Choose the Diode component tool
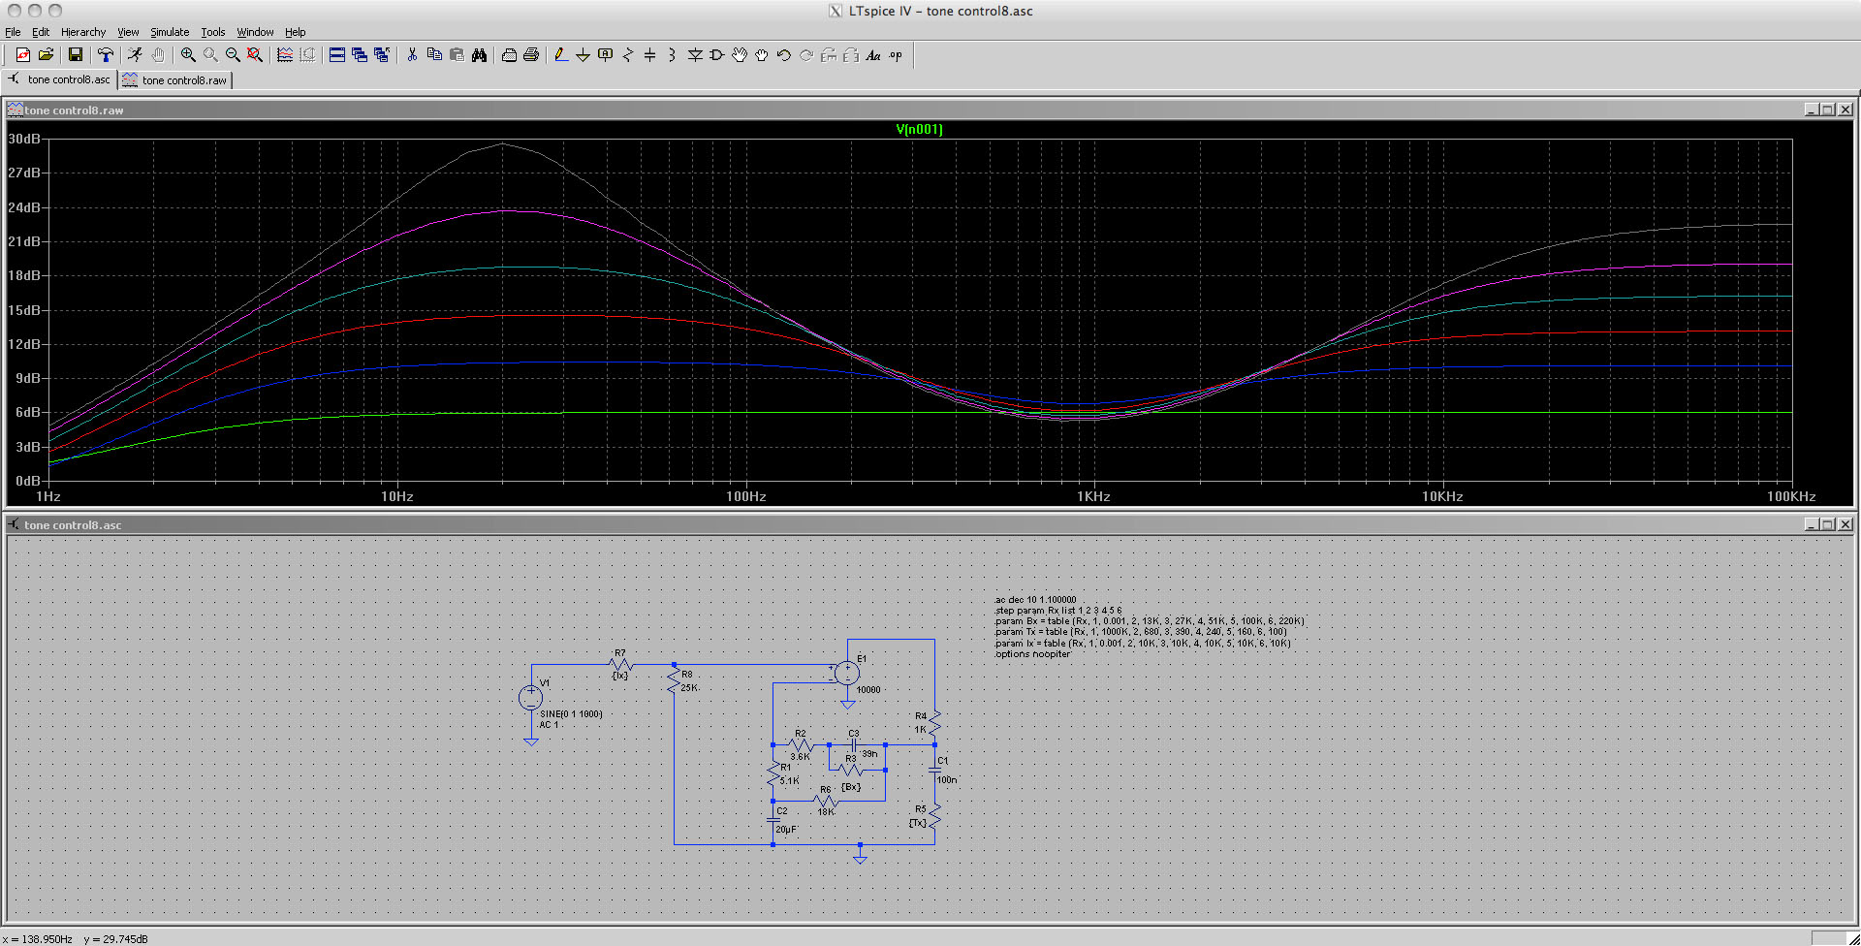1861x946 pixels. coord(695,55)
